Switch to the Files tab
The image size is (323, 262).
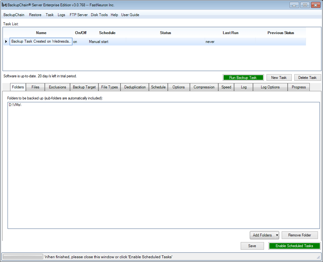coord(35,87)
